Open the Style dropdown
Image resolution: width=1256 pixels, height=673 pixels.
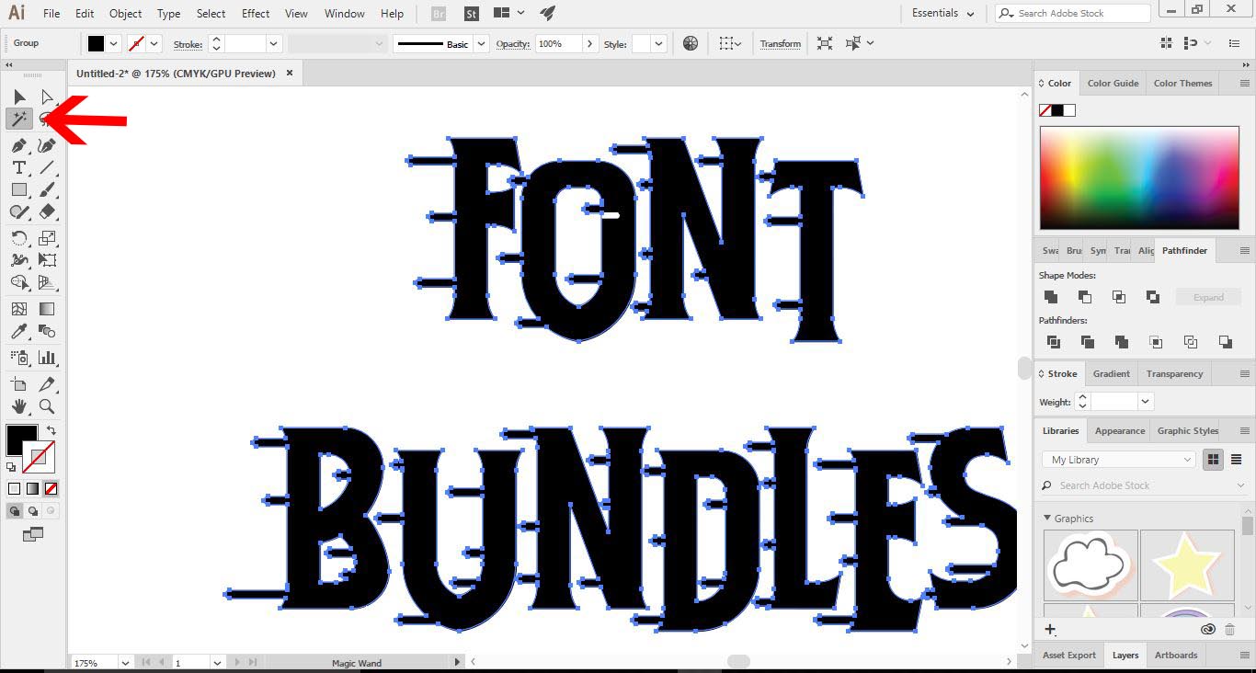coord(660,43)
